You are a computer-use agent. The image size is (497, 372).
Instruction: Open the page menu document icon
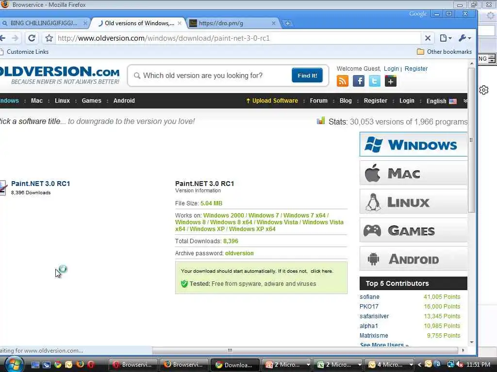[x=446, y=38]
